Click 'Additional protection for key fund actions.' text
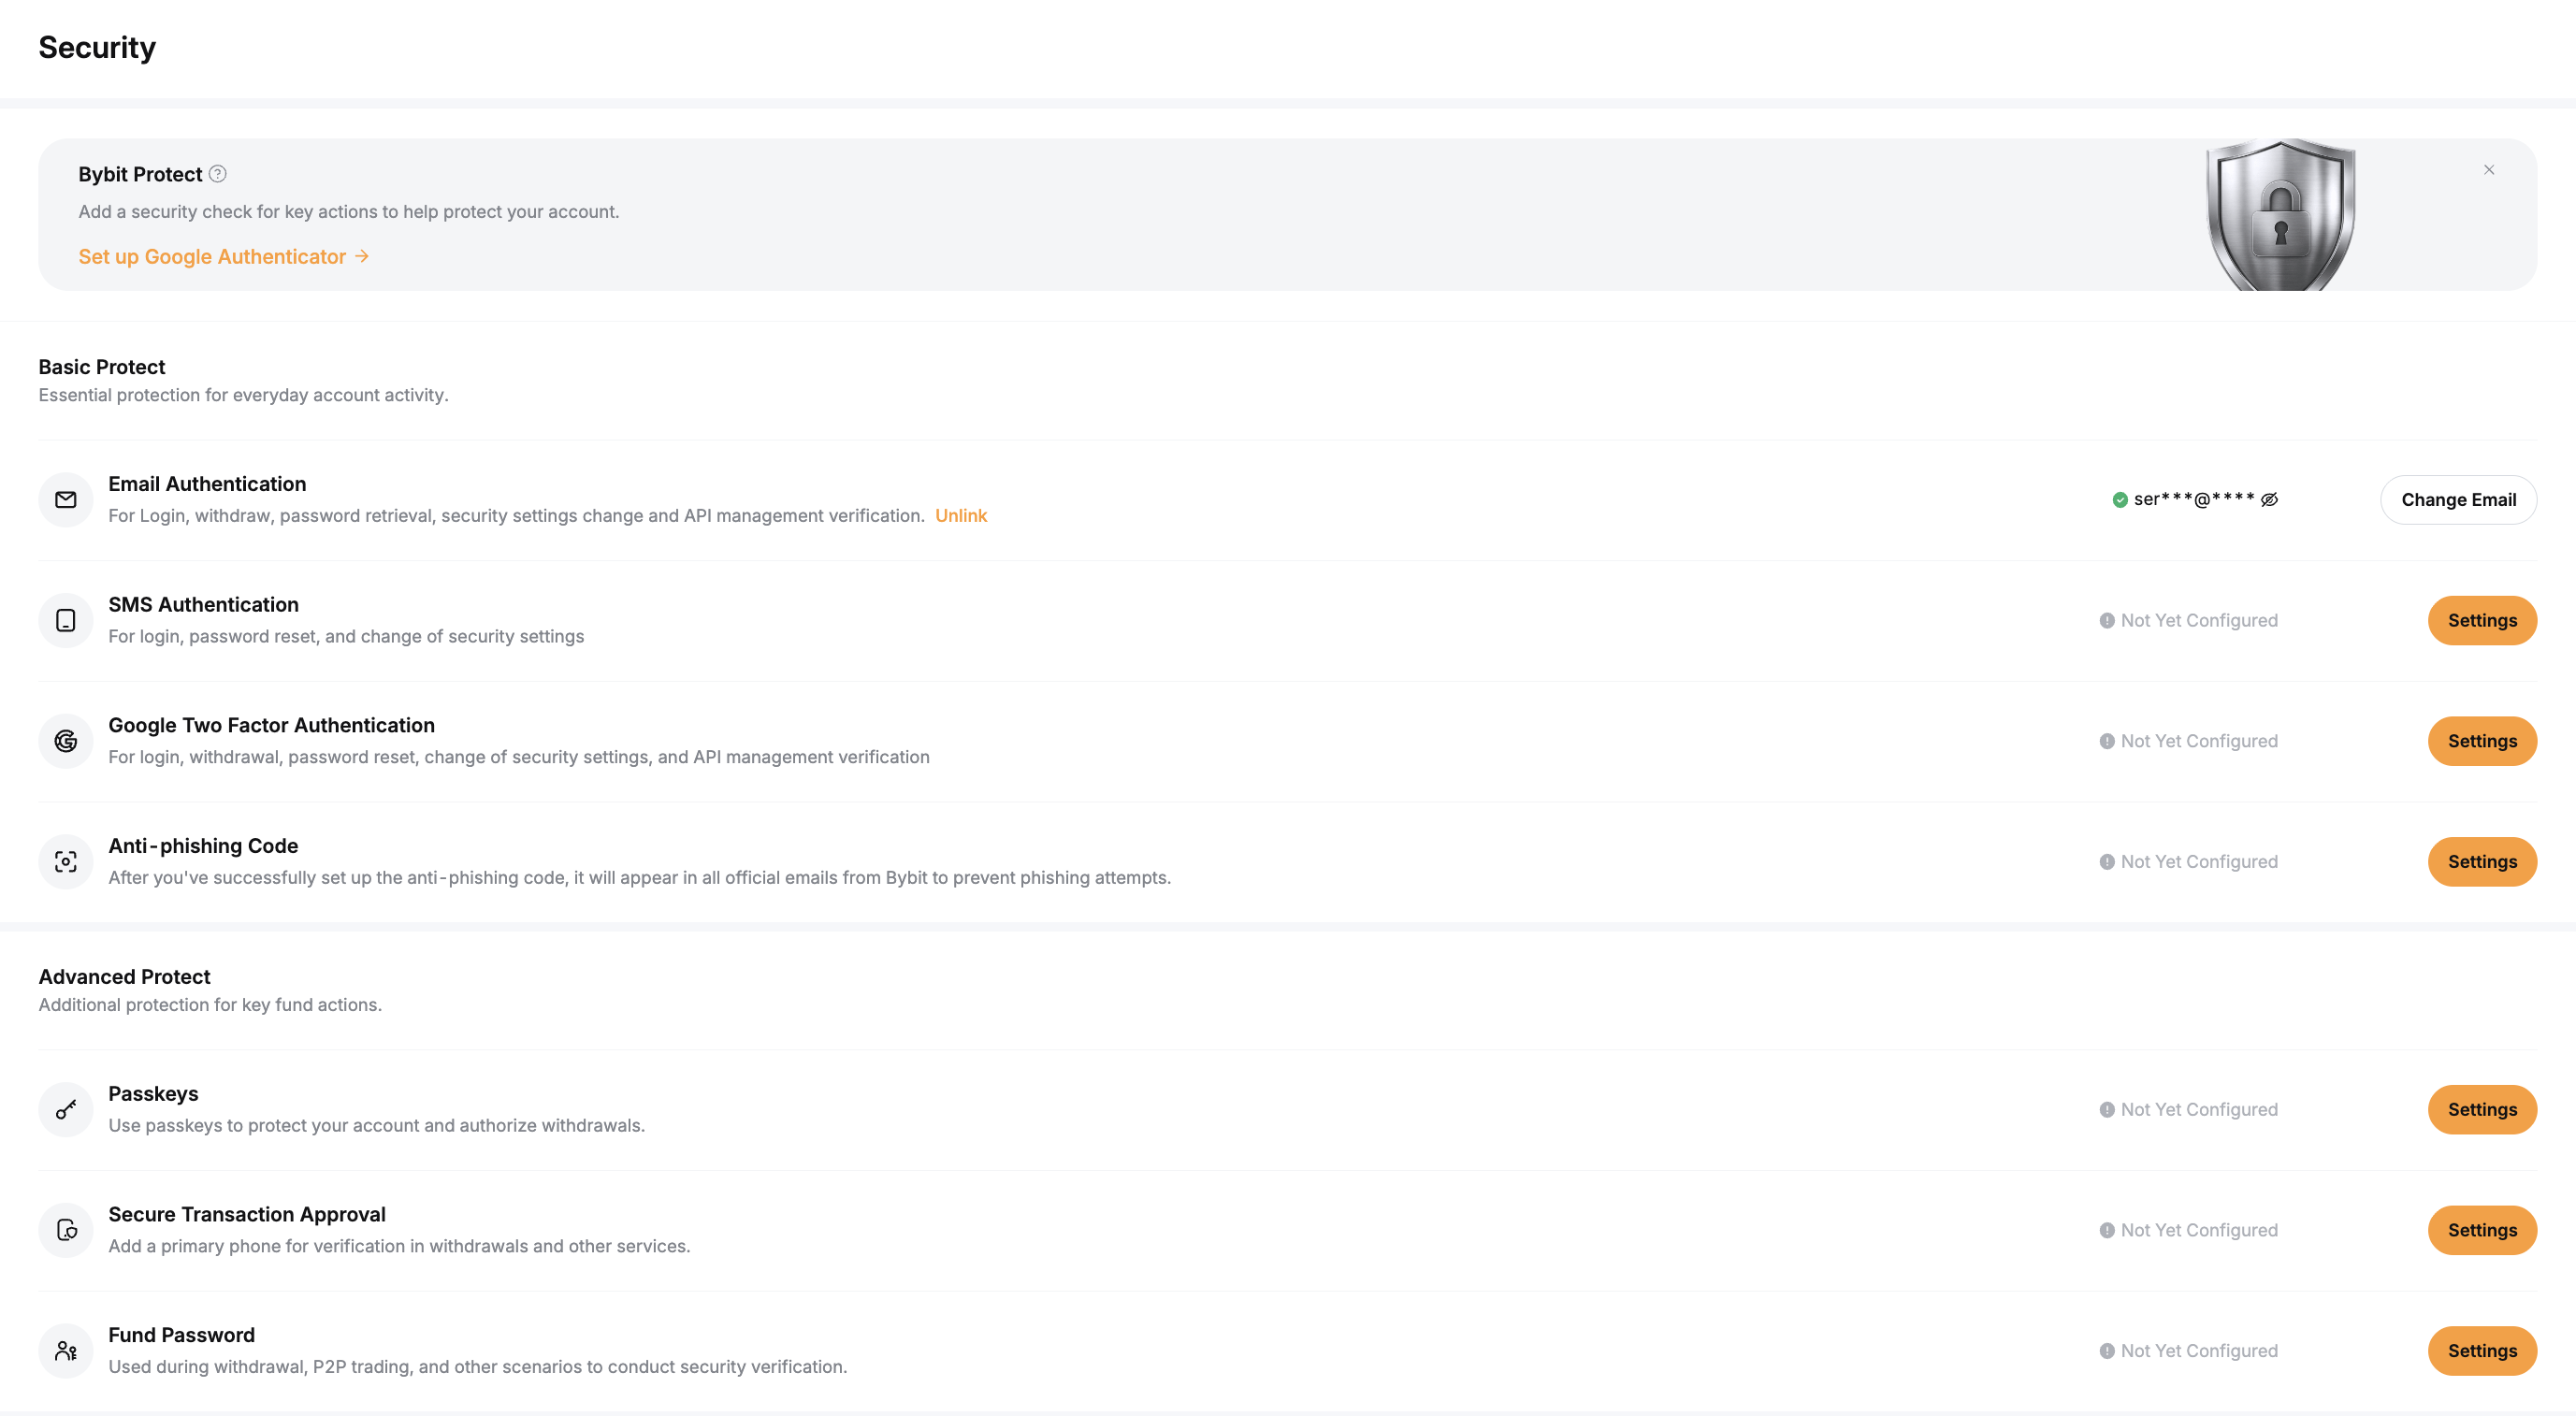The height and width of the screenshot is (1416, 2576). (210, 1005)
